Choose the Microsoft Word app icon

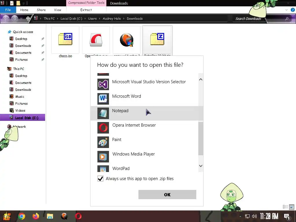(x=103, y=99)
